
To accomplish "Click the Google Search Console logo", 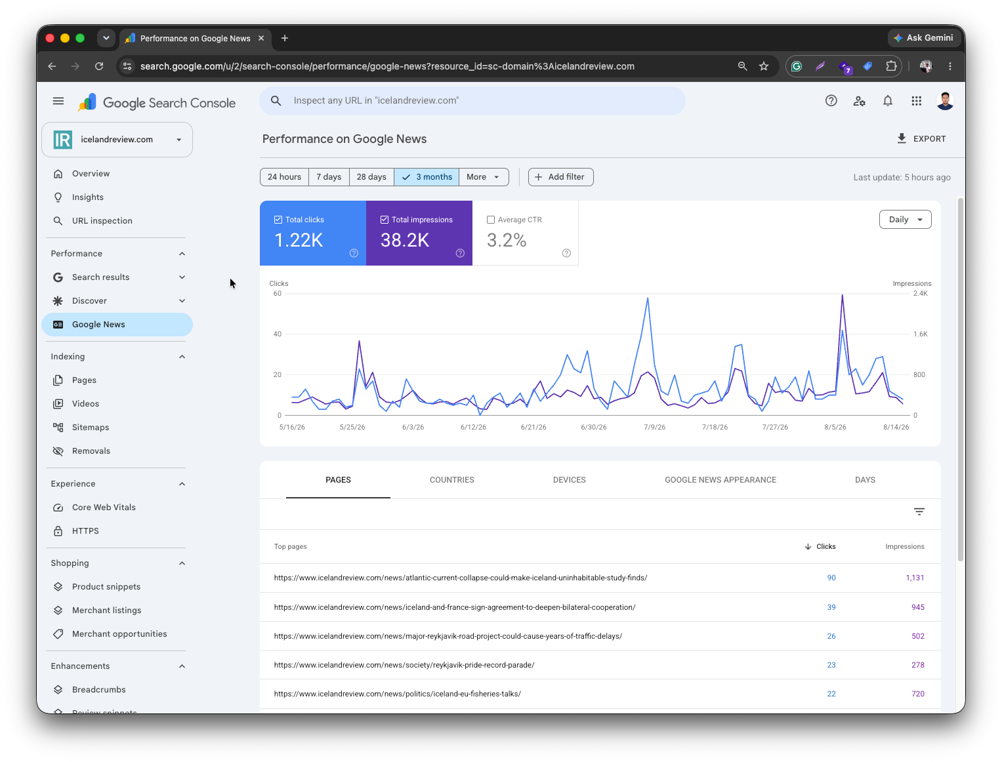I will click(157, 103).
